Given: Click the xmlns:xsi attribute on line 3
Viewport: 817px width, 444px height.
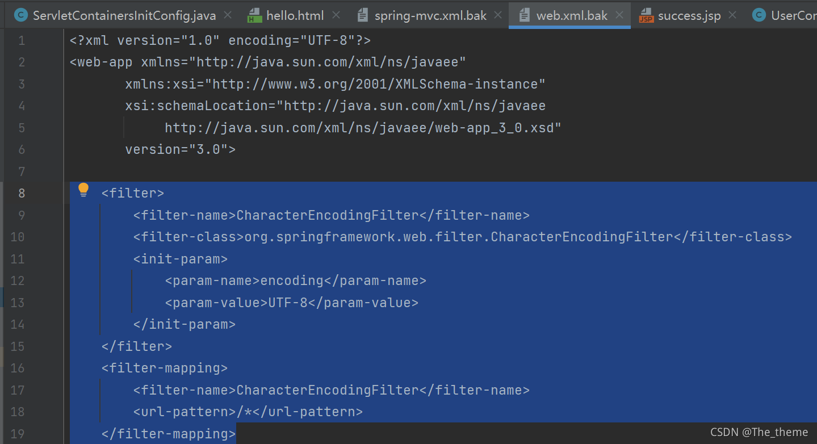Looking at the screenshot, I should coord(336,84).
